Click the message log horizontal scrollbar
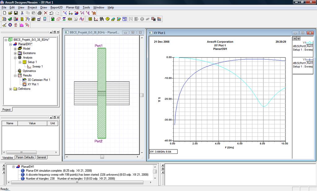Screen dimensions: 317x191 point(77,183)
